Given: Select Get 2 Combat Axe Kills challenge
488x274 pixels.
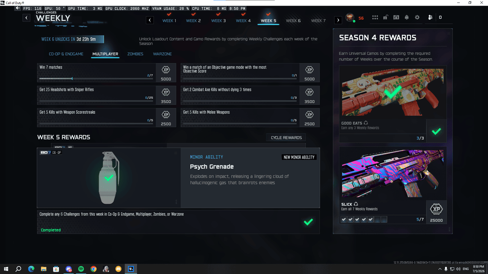Looking at the screenshot, I should tap(250, 95).
